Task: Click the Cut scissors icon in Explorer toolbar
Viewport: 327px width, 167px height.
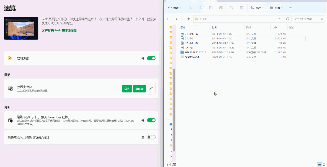Action: tap(190, 8)
